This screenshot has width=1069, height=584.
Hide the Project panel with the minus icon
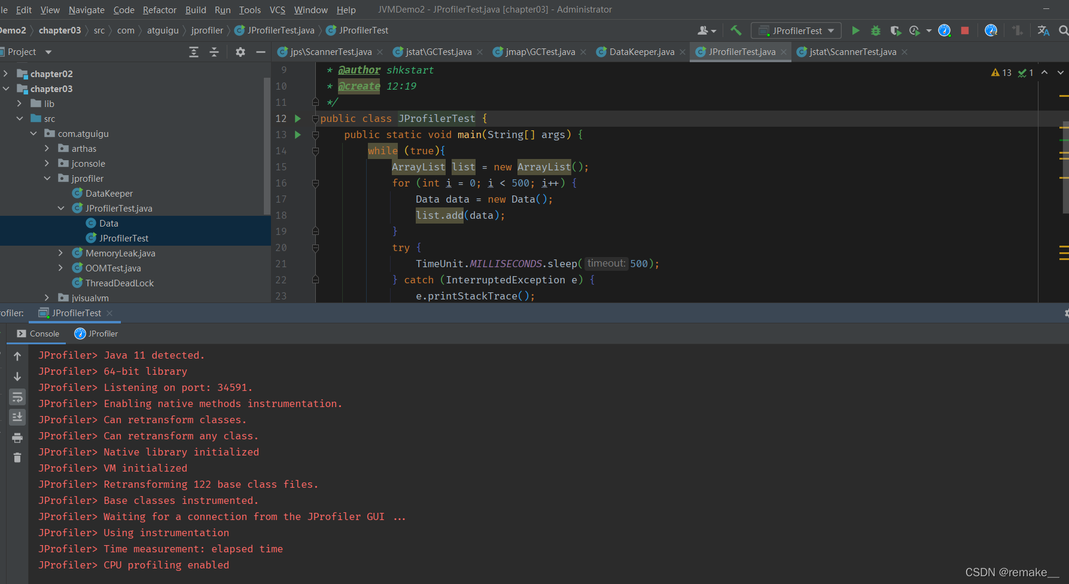(260, 52)
